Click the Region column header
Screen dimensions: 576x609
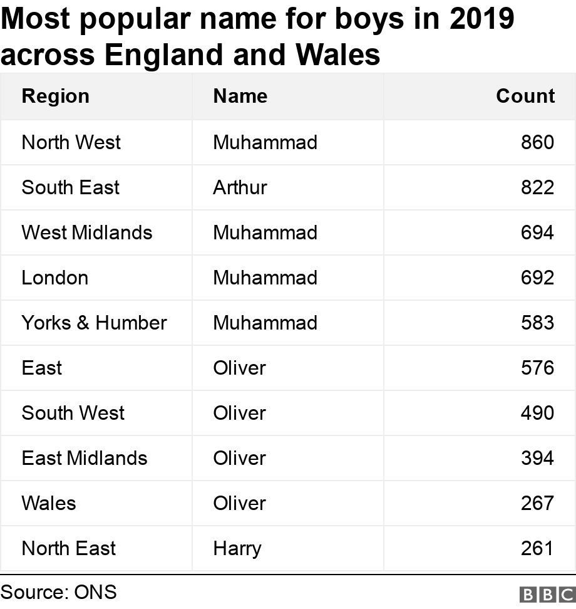click(56, 96)
